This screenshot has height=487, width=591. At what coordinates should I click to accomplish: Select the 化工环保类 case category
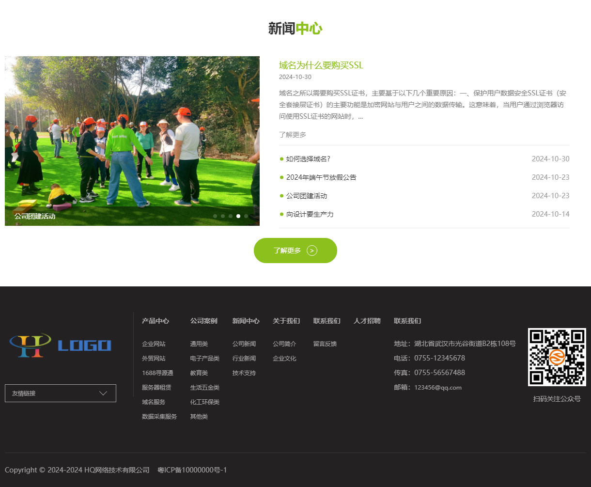click(205, 402)
